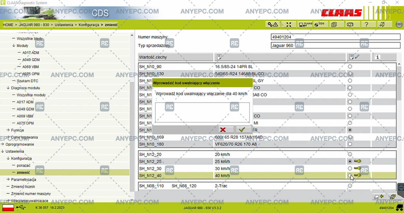Open Ustawienia in the breadcrumb
This screenshot has height=213, width=404.
[64, 25]
